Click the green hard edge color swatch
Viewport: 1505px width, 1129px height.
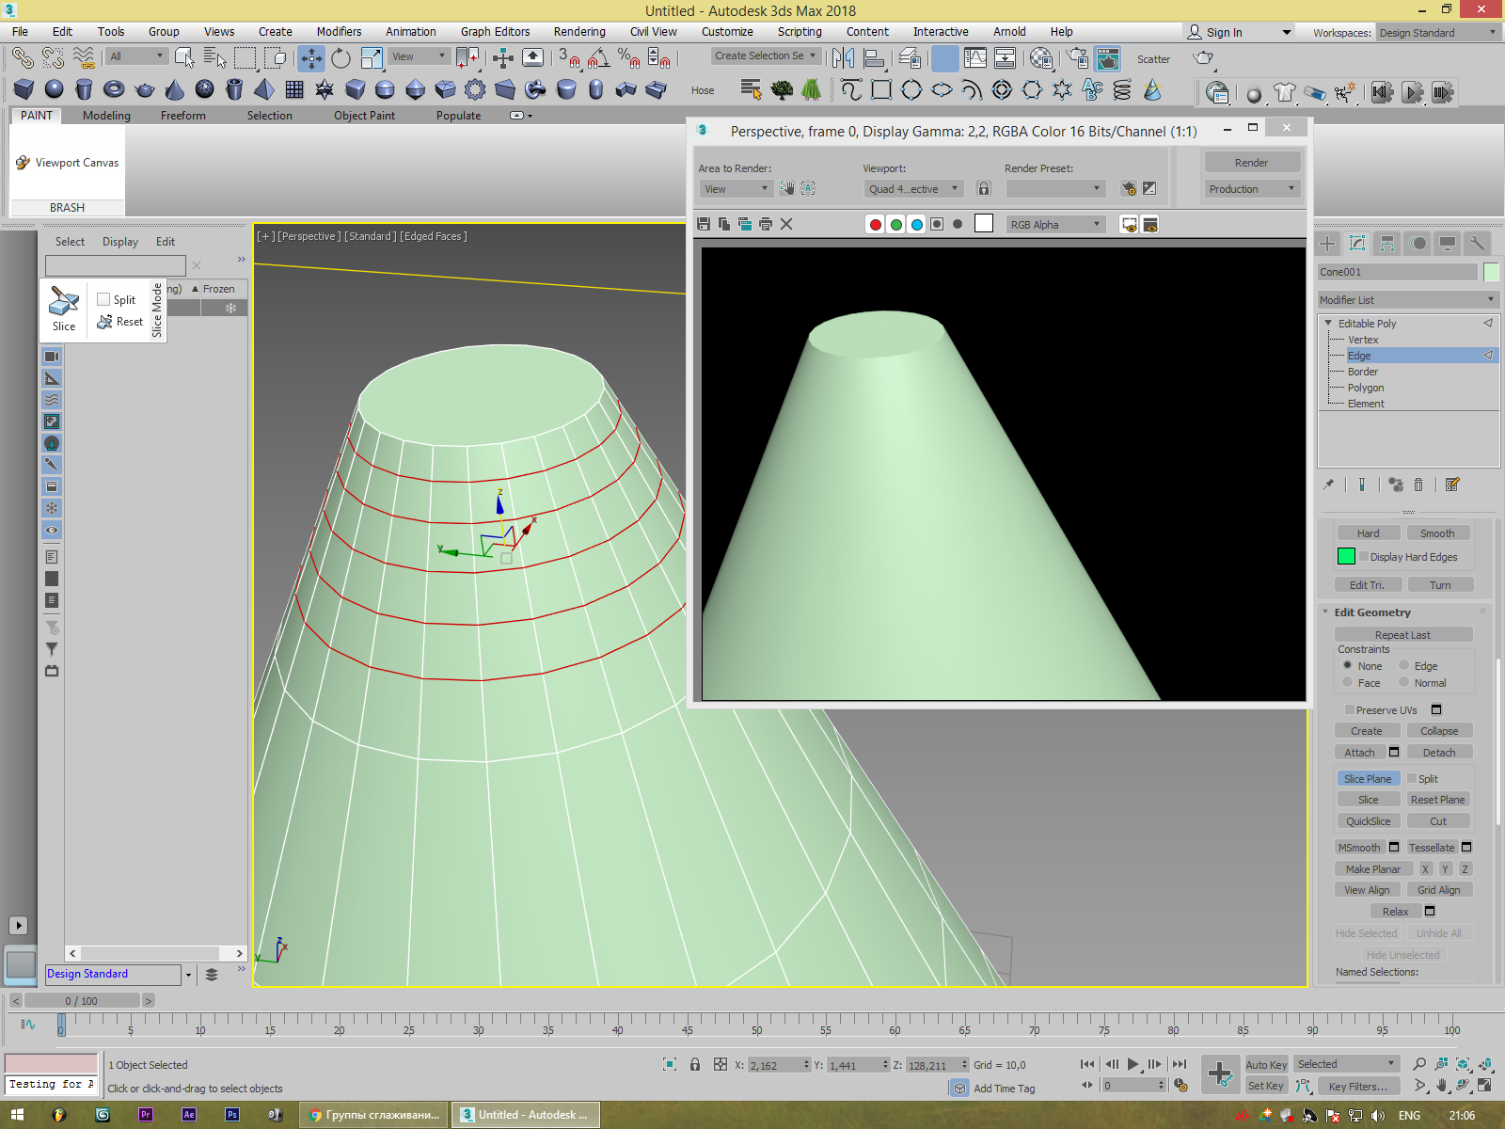click(x=1346, y=557)
